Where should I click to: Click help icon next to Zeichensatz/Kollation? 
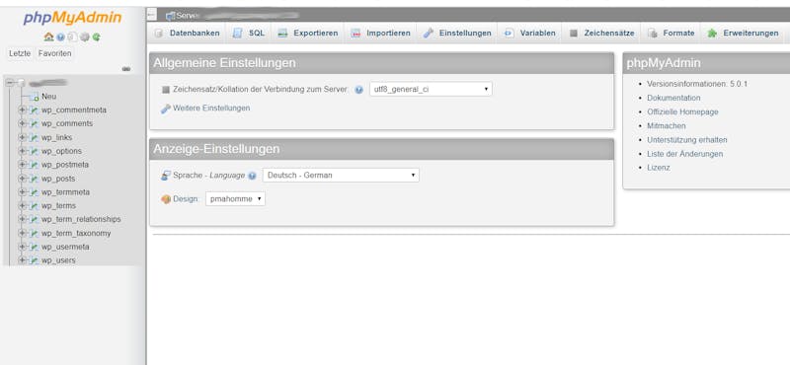click(x=358, y=90)
